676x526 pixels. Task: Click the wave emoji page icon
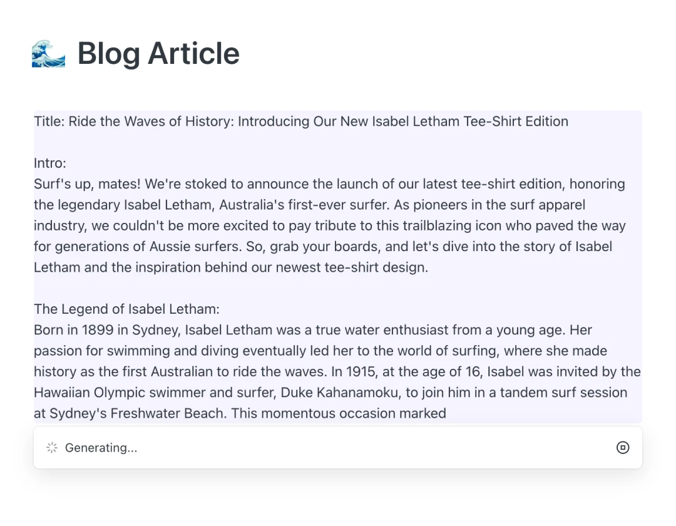48,54
